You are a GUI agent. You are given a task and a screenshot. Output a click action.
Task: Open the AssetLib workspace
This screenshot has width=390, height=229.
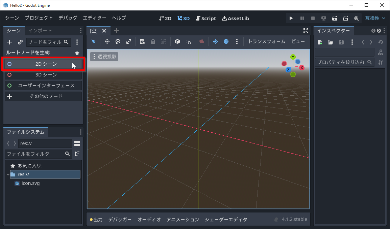[x=235, y=18]
